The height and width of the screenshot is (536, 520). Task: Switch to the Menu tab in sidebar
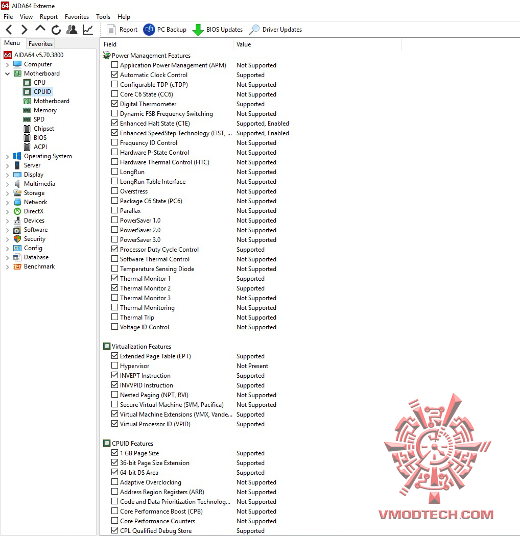[x=12, y=43]
